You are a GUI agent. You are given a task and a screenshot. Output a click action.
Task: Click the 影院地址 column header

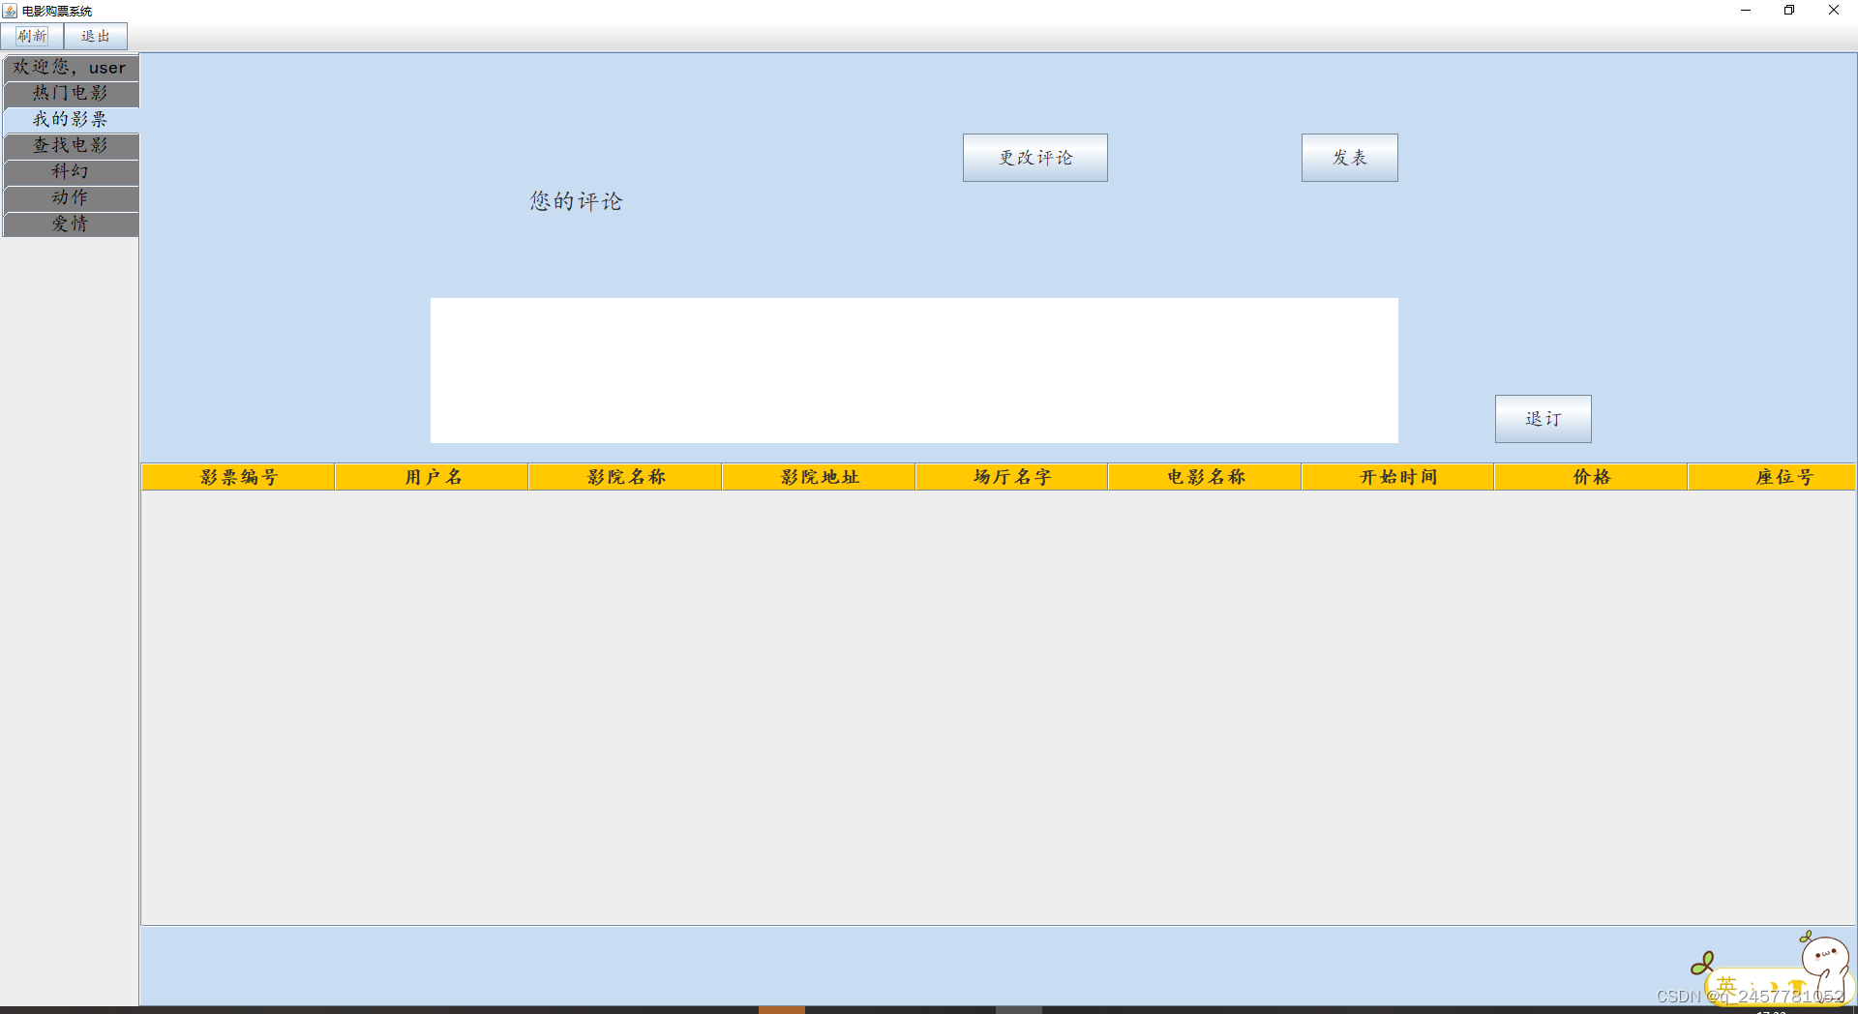point(819,477)
